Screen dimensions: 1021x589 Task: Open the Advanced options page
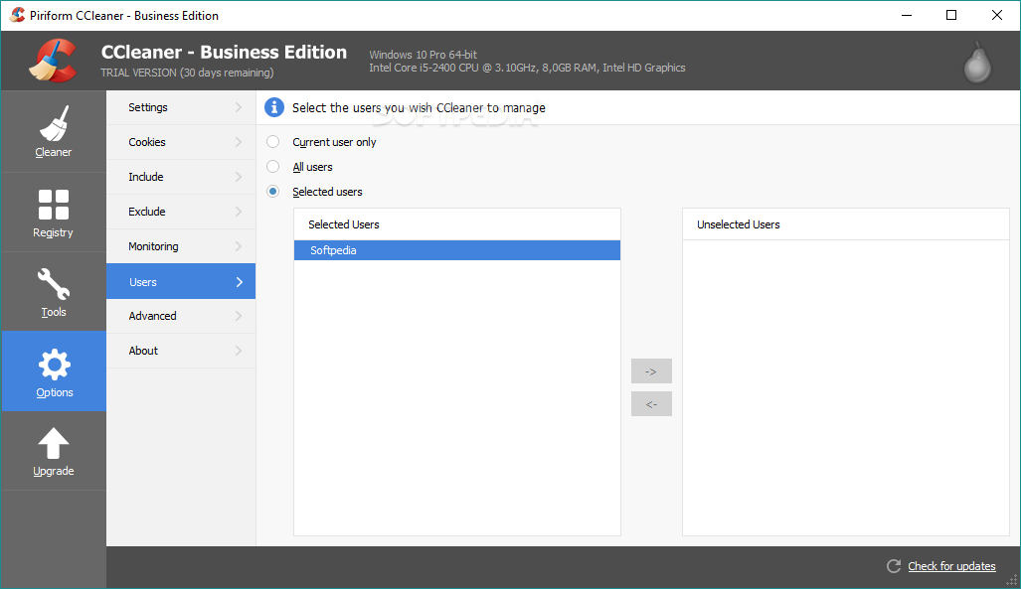click(x=181, y=316)
